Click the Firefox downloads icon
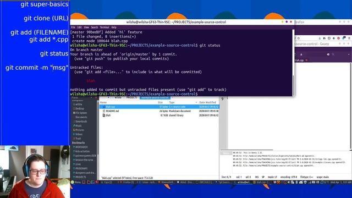 tap(320, 38)
